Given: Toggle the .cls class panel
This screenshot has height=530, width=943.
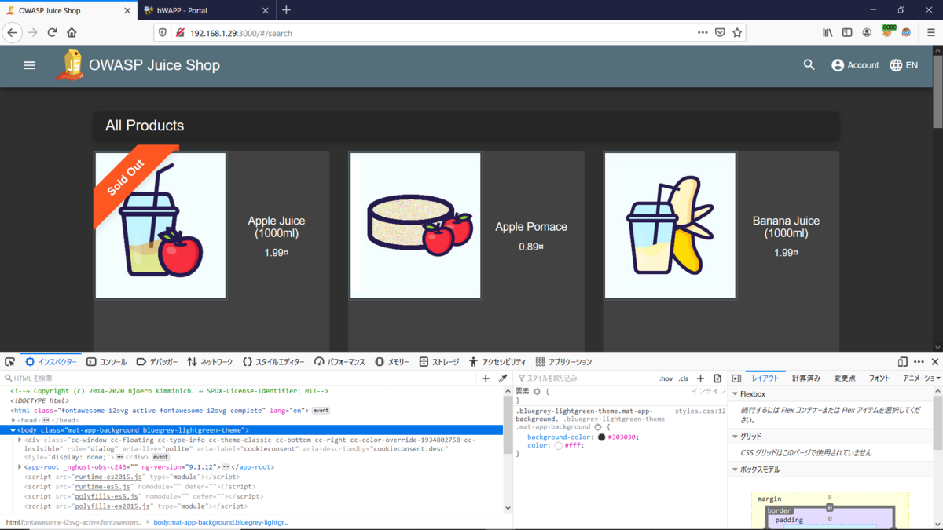Looking at the screenshot, I should tap(684, 378).
